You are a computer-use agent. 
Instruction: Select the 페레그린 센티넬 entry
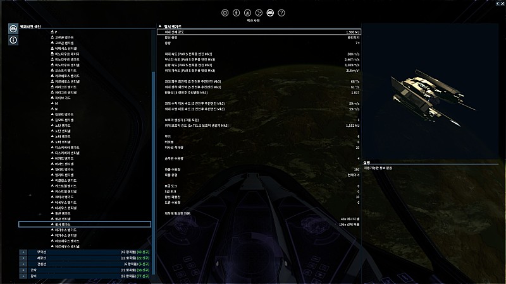[66, 92]
